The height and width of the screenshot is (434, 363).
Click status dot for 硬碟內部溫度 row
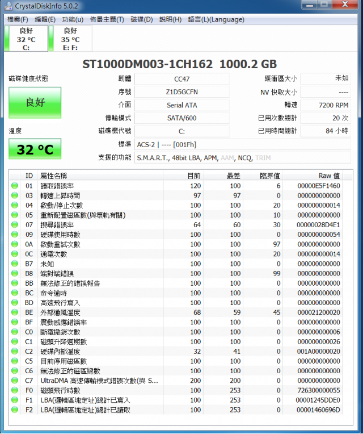[x=15, y=351]
